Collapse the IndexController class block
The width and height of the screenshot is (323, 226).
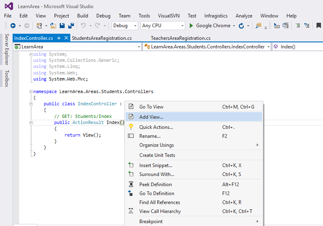coord(31,104)
